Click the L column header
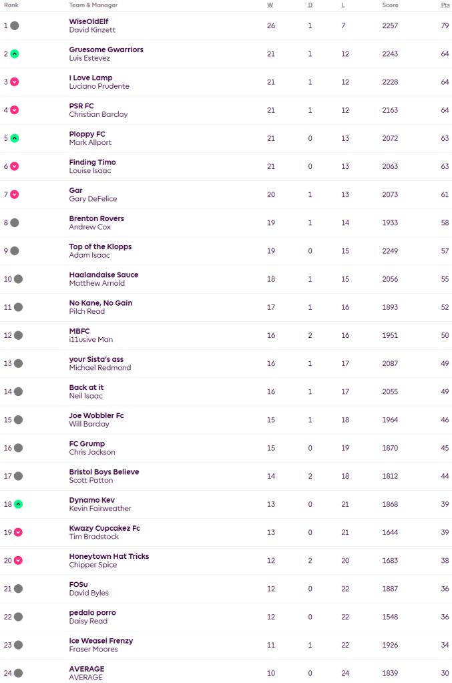 click(343, 5)
